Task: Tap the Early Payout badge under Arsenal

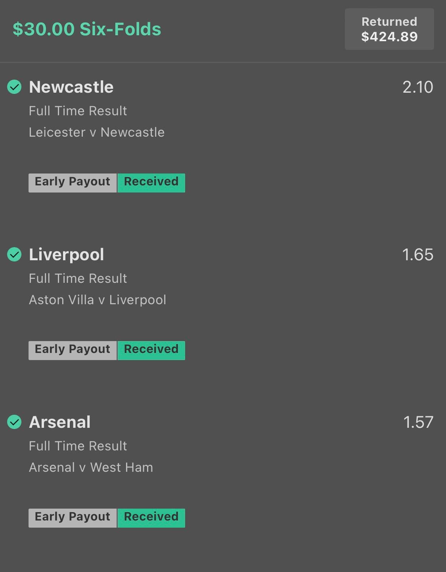Action: coord(73,518)
